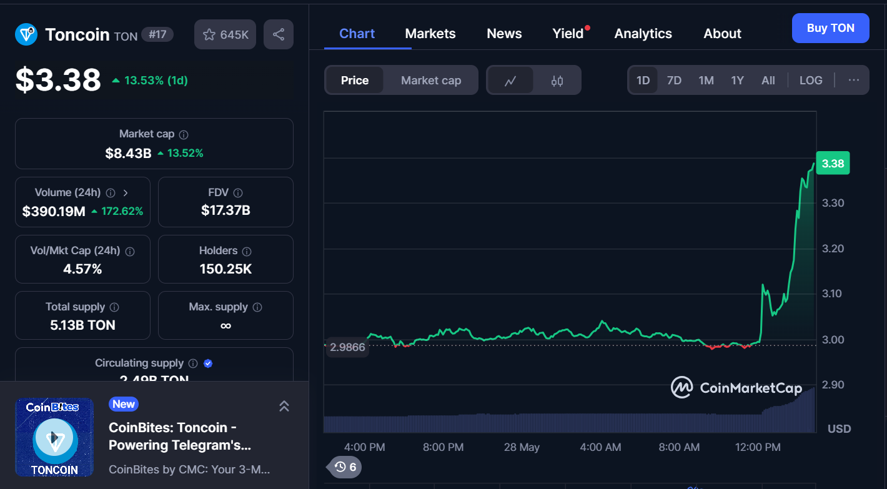Viewport: 887px width, 489px height.
Task: Add Toncoin to watchlist via star button
Action: [x=225, y=34]
